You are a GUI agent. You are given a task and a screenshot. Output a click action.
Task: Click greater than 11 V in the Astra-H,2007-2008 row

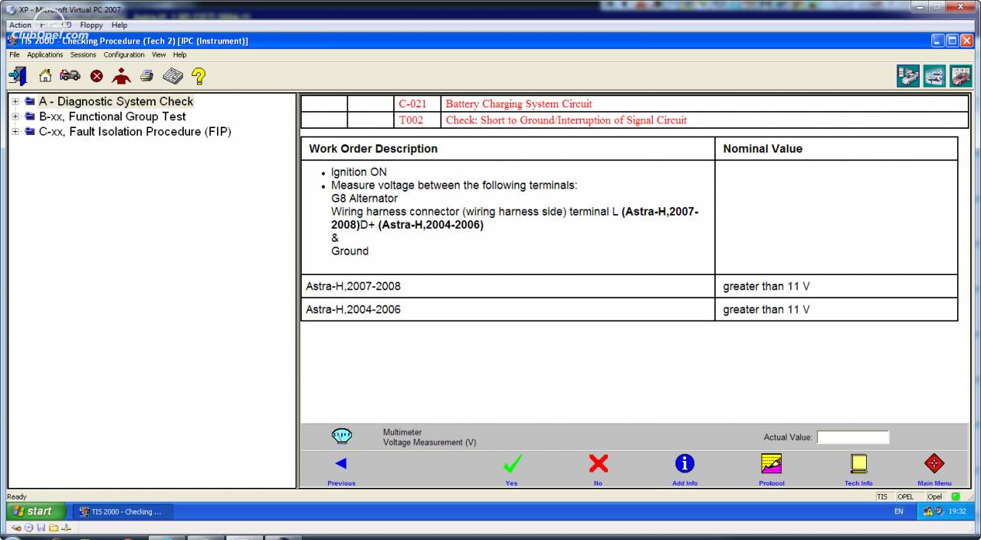pos(766,286)
